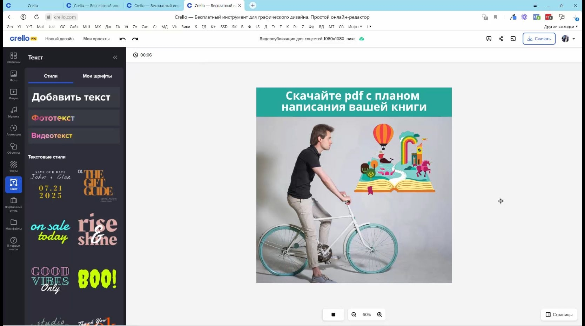Open the Мои файлы folder panel

tap(13, 225)
